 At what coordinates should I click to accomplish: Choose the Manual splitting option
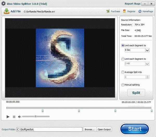point(123,85)
